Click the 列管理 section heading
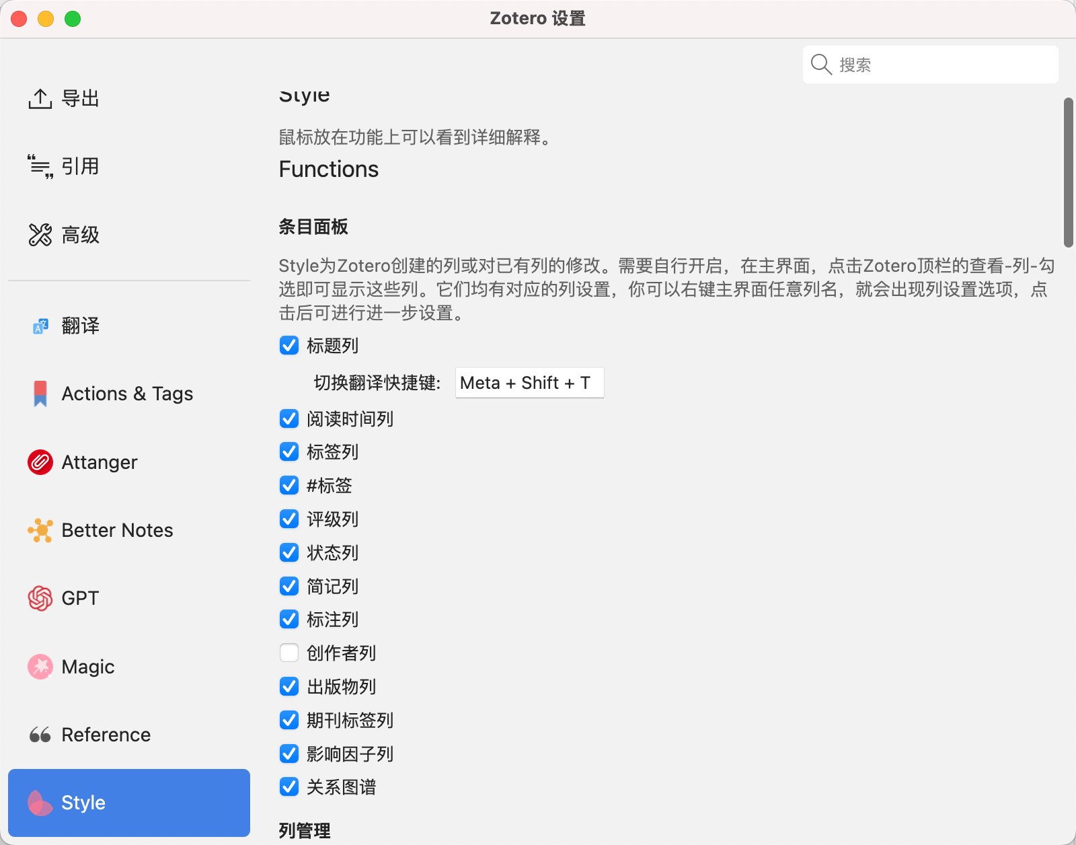This screenshot has width=1076, height=845. point(305,831)
